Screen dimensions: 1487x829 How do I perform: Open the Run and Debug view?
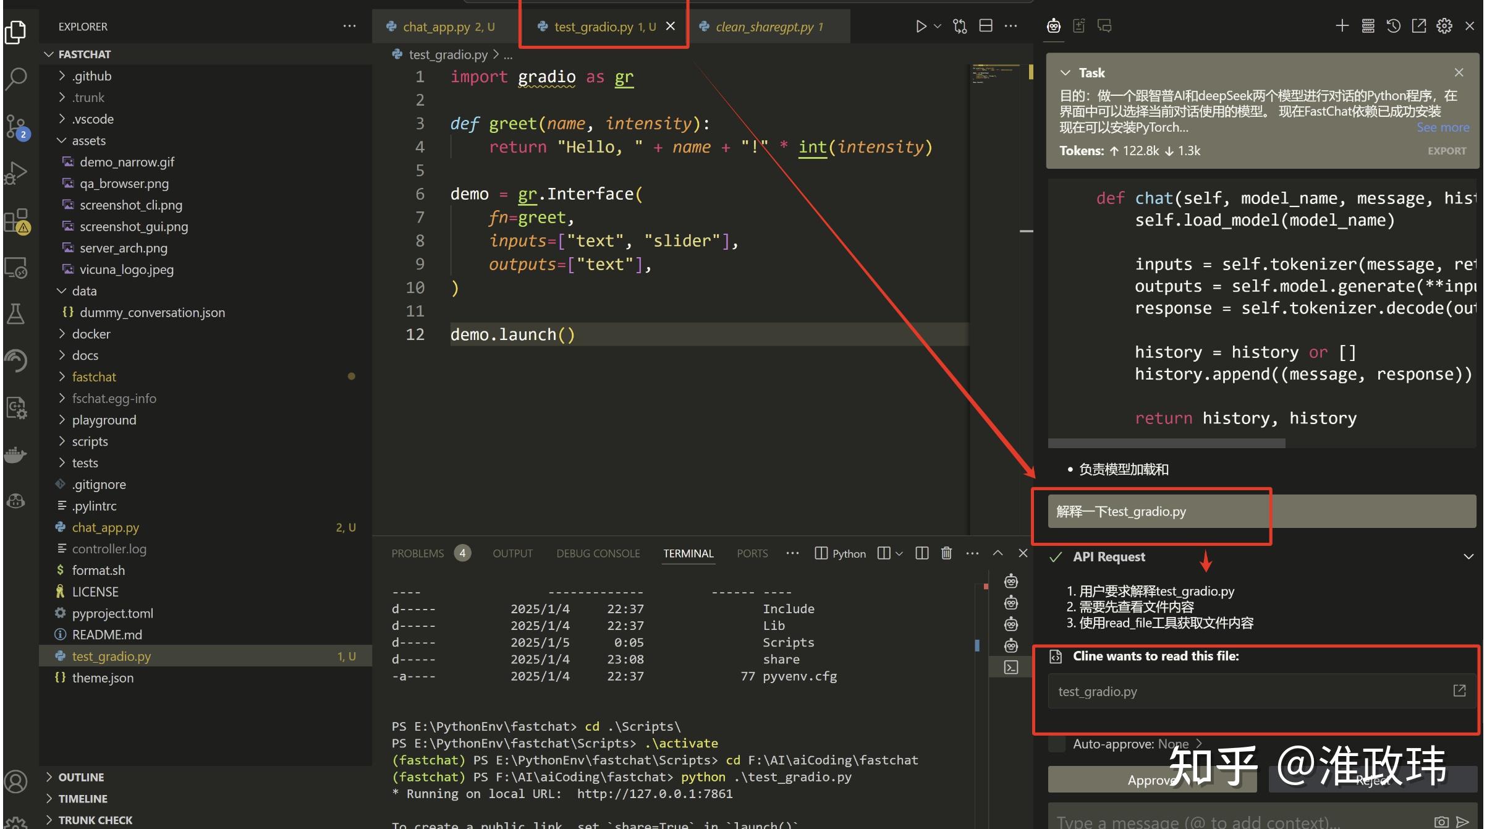point(17,172)
